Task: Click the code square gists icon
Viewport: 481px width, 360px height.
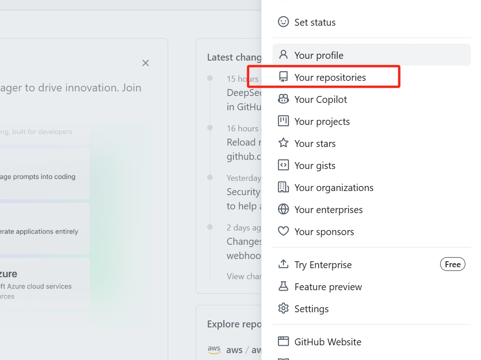Action: (x=283, y=165)
